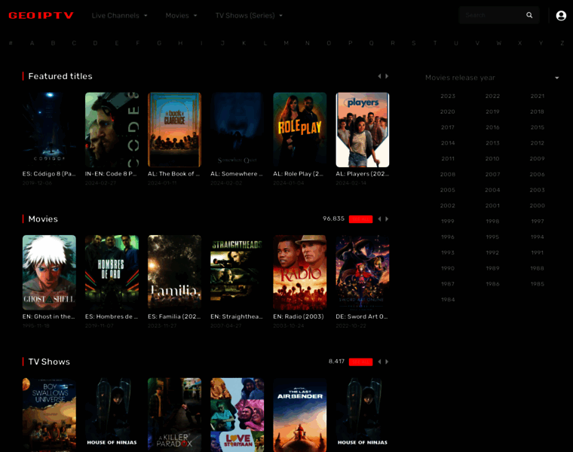
Task: Click the 'ES: Código 8' title text
Action: coord(49,174)
